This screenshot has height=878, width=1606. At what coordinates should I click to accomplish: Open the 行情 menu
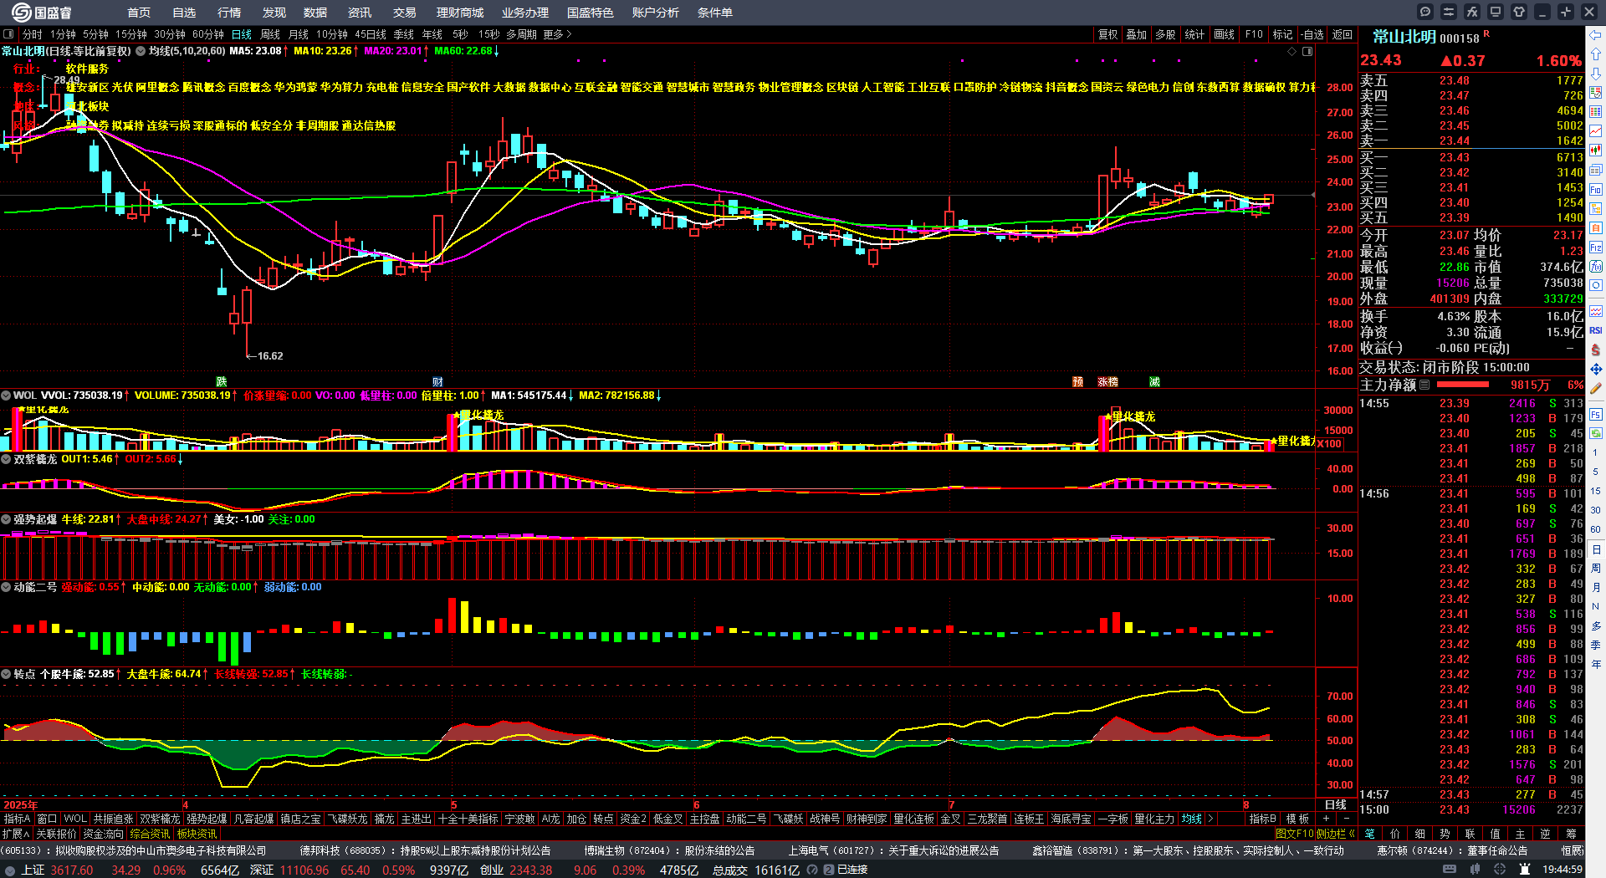228,13
